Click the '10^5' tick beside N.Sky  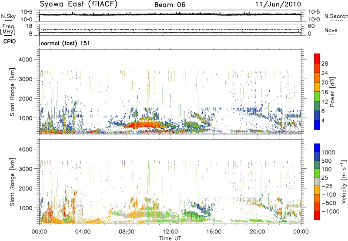[27, 12]
